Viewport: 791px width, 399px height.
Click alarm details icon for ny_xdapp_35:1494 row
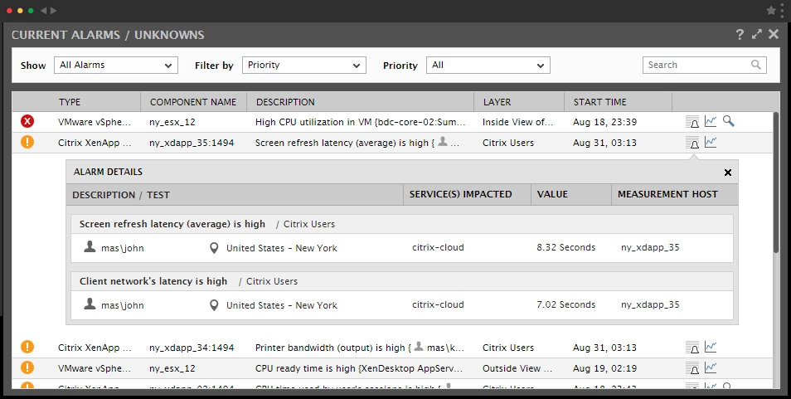(692, 143)
